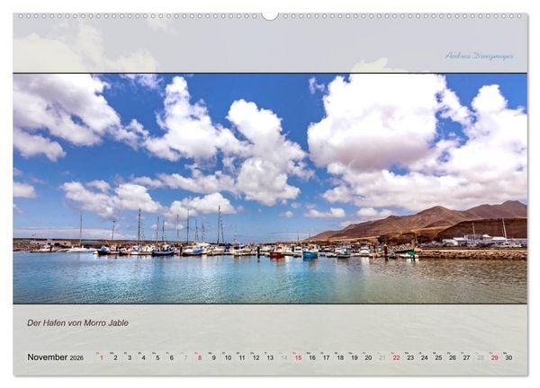540x388 pixels.
Task: Select red date 29 in calendar strip
Action: click(495, 357)
